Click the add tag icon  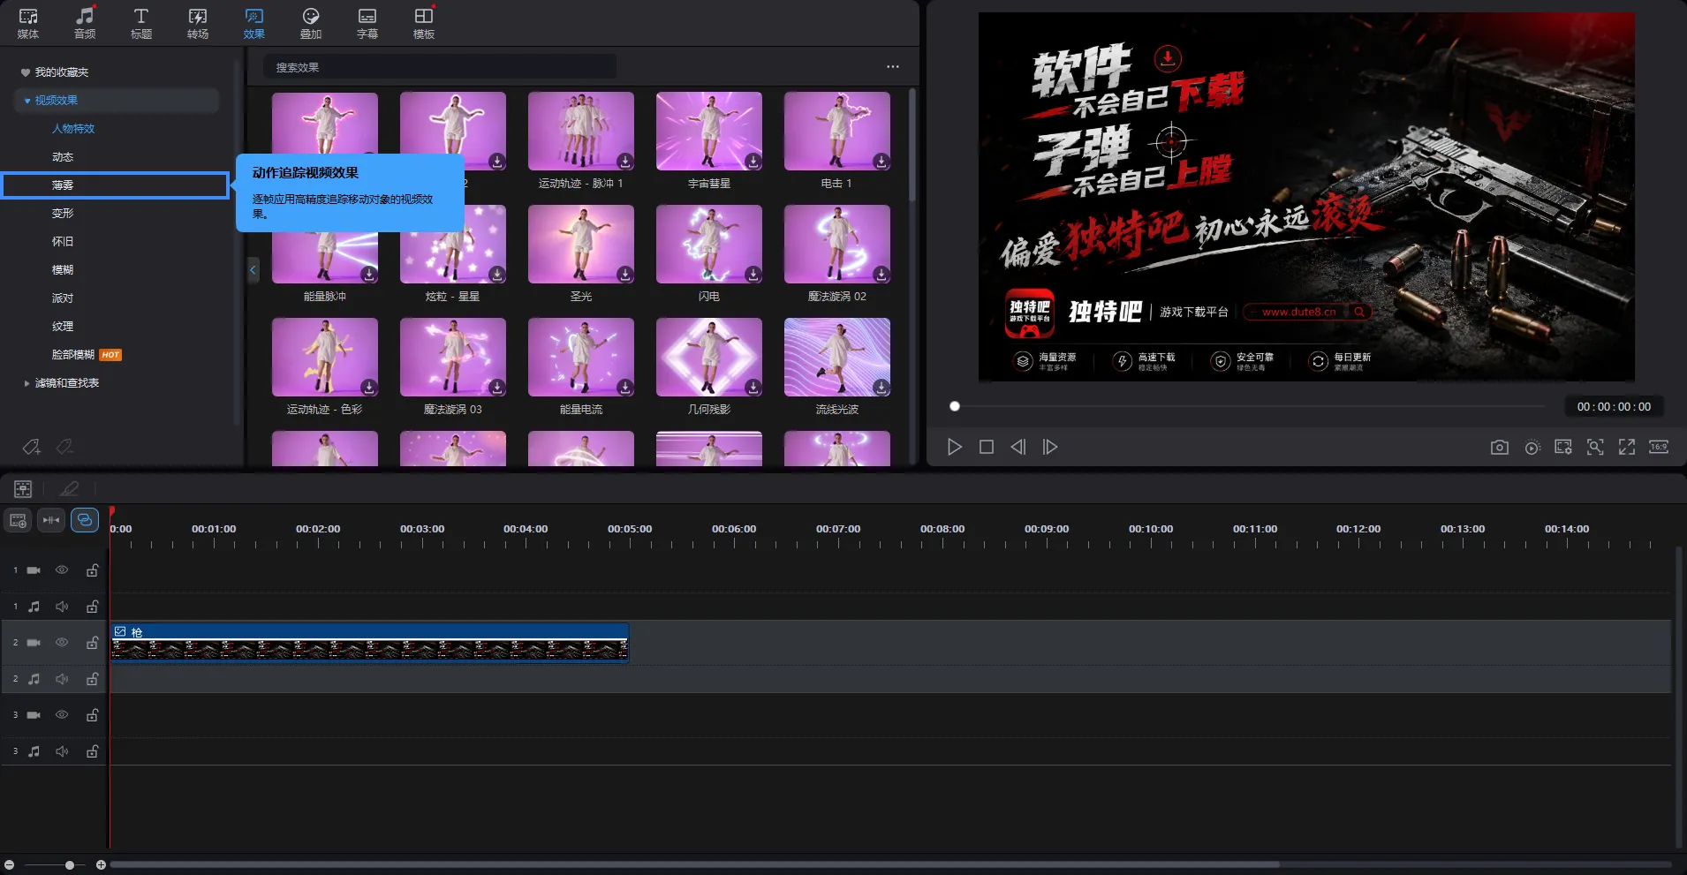coord(32,447)
